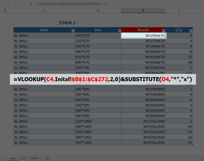Open the Q'ty column filter dropdown
Viewport: 204px width, 161px height.
(x=191, y=31)
